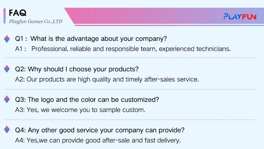Click the dotted divider below Q2 section
The image size is (264, 149).
(129, 88)
